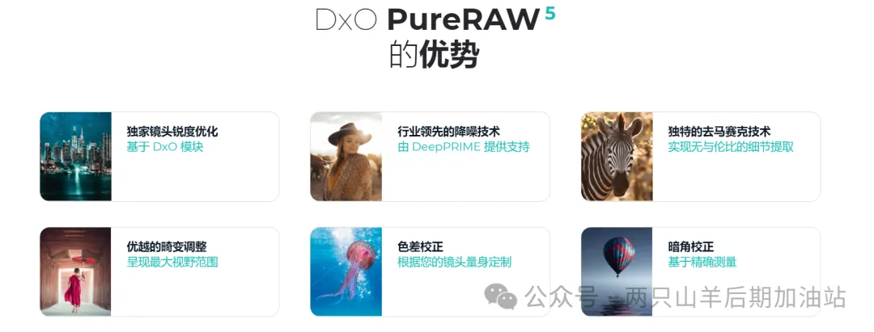The width and height of the screenshot is (874, 332).
Task: Click the WeChat logo icon in watermark
Action: 501,296
